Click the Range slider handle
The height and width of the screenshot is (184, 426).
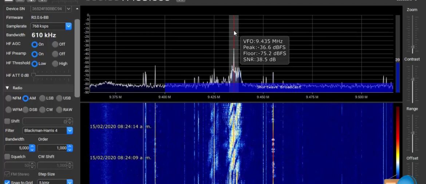[413, 133]
